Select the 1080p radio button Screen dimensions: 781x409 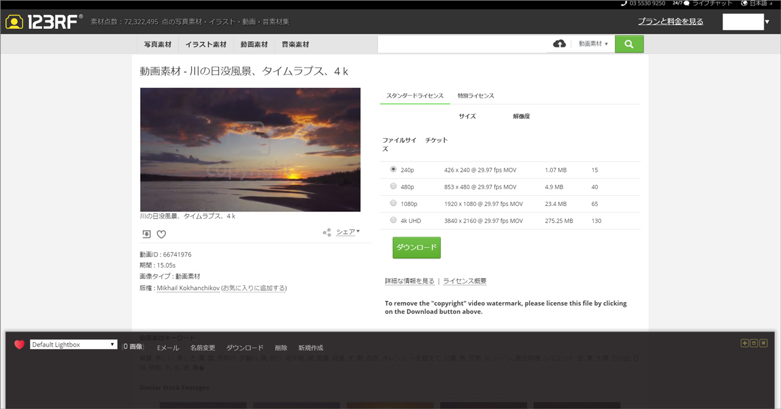(394, 203)
